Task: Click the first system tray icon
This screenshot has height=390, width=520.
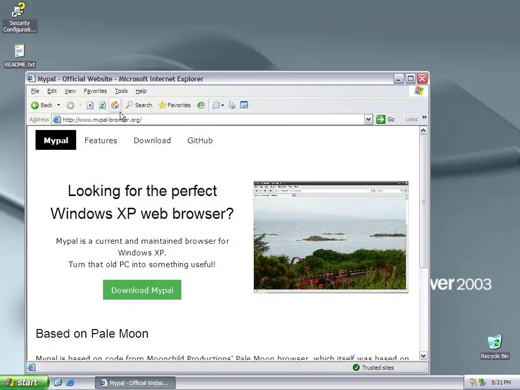Action: pos(473,382)
